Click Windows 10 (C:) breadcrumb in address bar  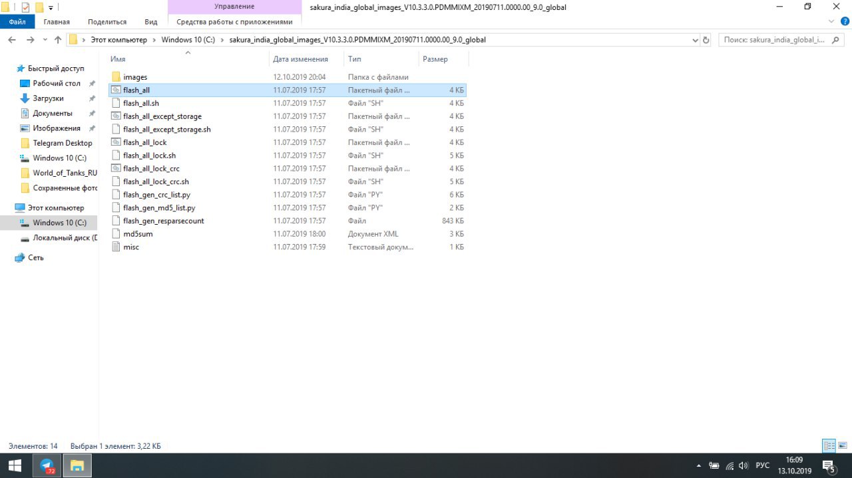point(188,40)
